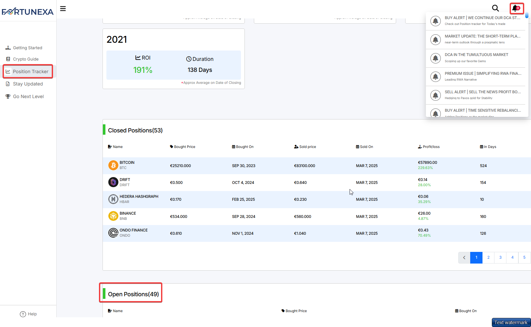This screenshot has width=531, height=327.
Task: Select page 1 in pagination
Action: (x=476, y=258)
